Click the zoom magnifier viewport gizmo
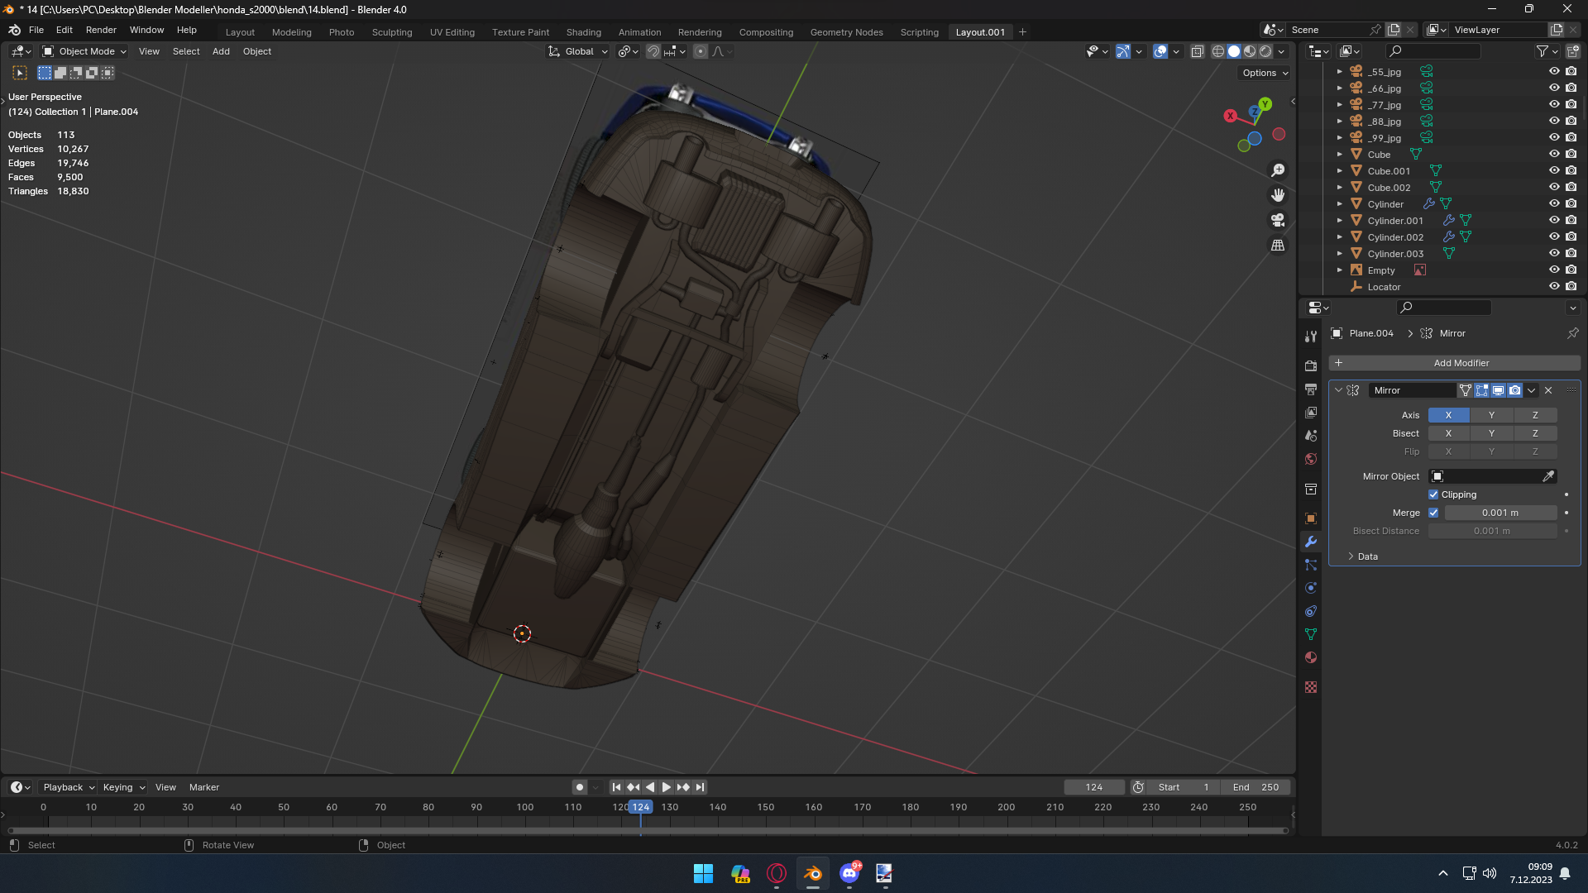The image size is (1588, 893). 1278,170
